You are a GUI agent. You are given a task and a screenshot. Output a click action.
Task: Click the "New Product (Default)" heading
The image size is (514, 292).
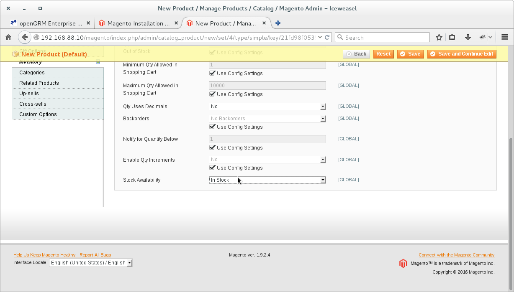tap(54, 54)
